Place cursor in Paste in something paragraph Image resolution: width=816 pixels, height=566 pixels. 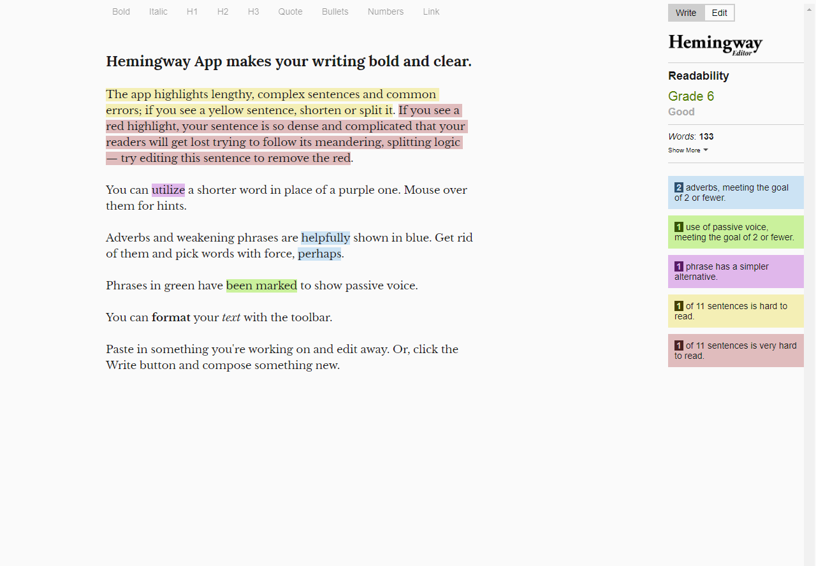tap(282, 357)
